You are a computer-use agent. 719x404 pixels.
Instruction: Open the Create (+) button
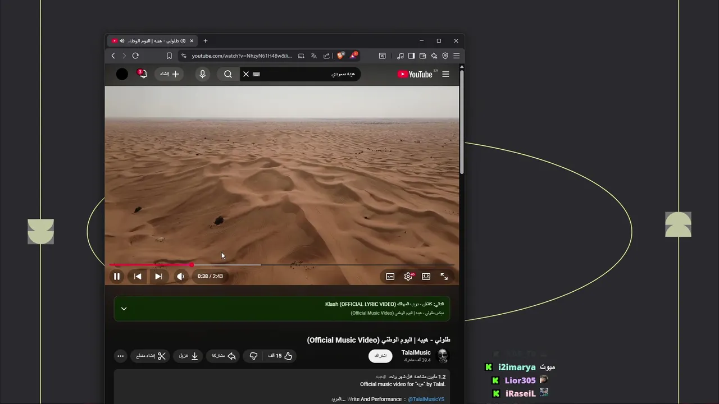tap(169, 74)
